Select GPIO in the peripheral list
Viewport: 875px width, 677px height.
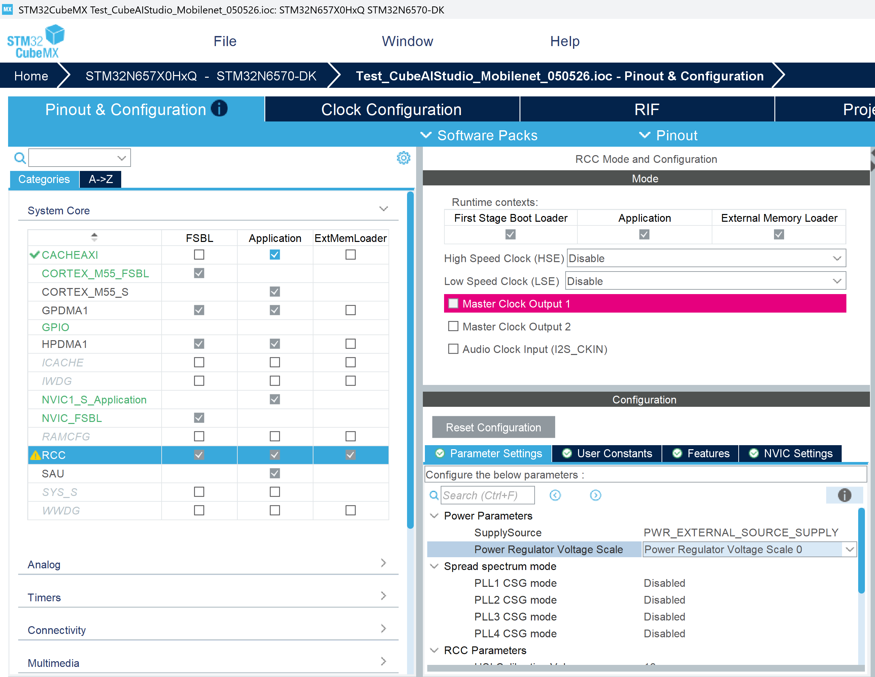click(x=55, y=327)
